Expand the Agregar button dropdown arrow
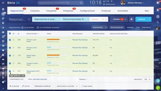The width and height of the screenshot is (161, 91). (x=149, y=19)
